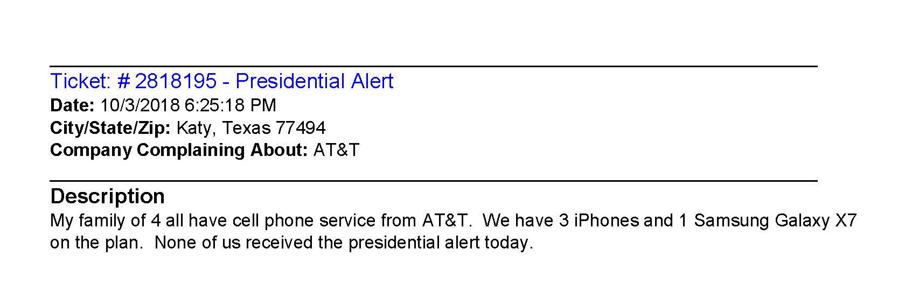Select the "City/State/Zip:" label

[x=110, y=128]
